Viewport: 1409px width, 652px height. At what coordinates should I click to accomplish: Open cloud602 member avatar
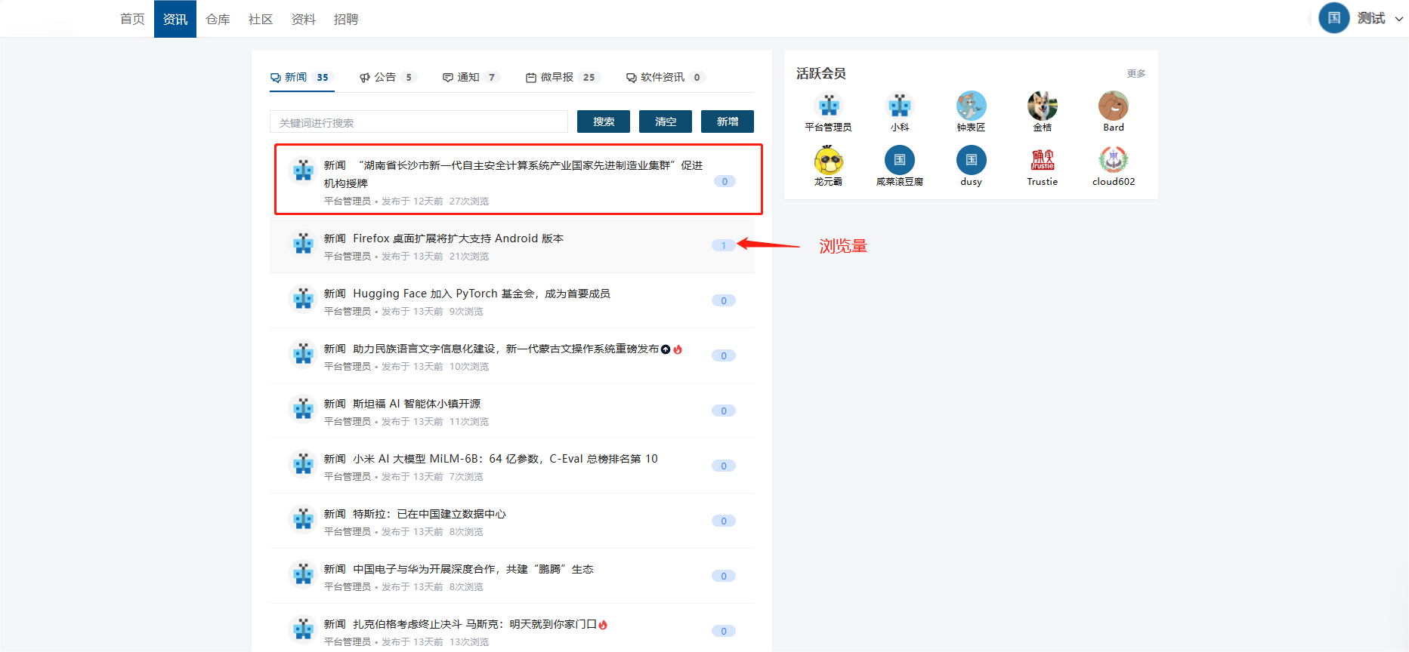(x=1113, y=161)
